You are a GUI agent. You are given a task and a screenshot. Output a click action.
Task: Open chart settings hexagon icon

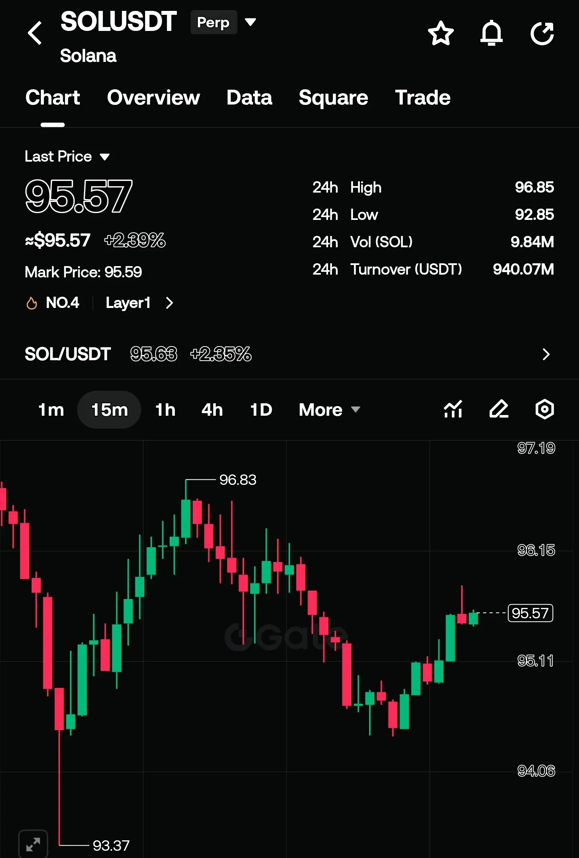545,409
